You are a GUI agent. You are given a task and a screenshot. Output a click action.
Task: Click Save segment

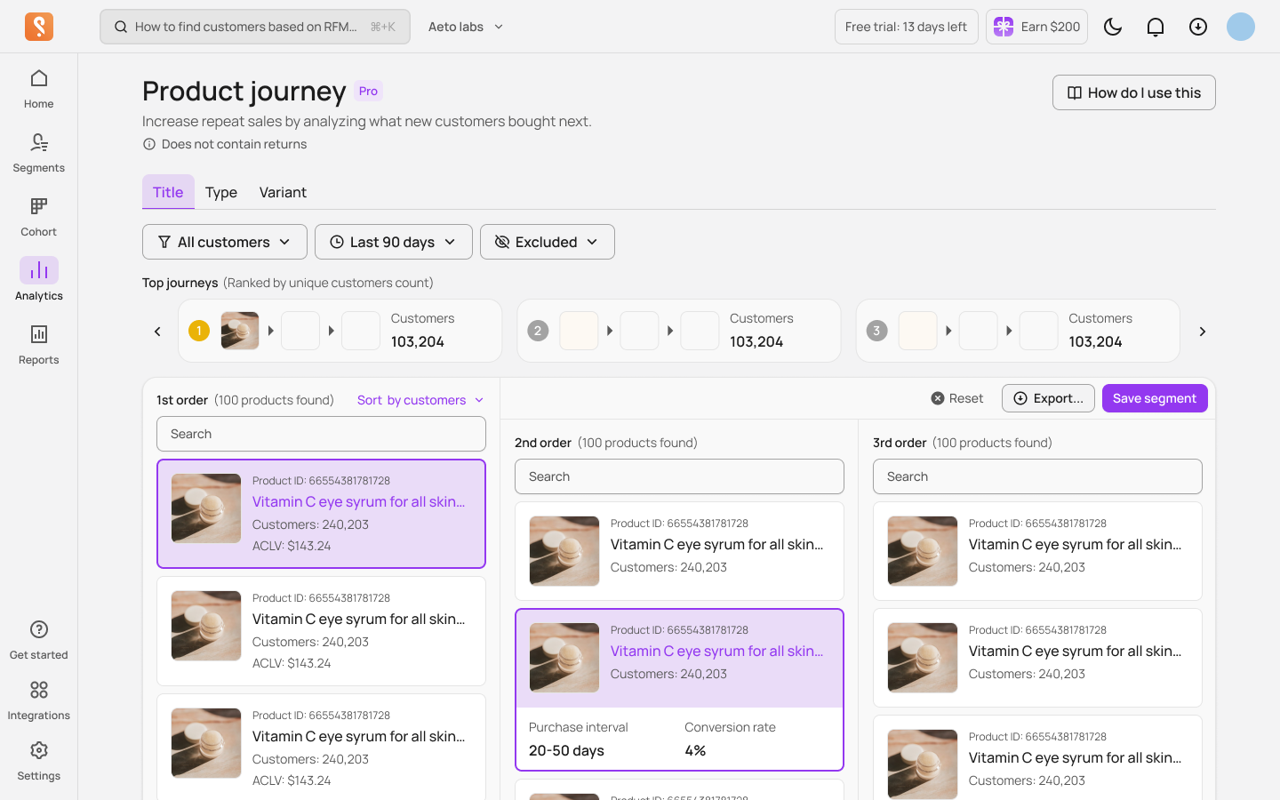1155,398
